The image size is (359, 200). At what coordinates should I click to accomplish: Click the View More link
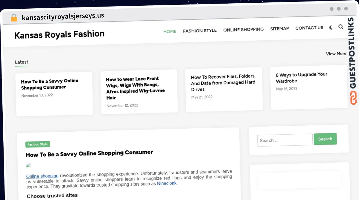point(336,54)
